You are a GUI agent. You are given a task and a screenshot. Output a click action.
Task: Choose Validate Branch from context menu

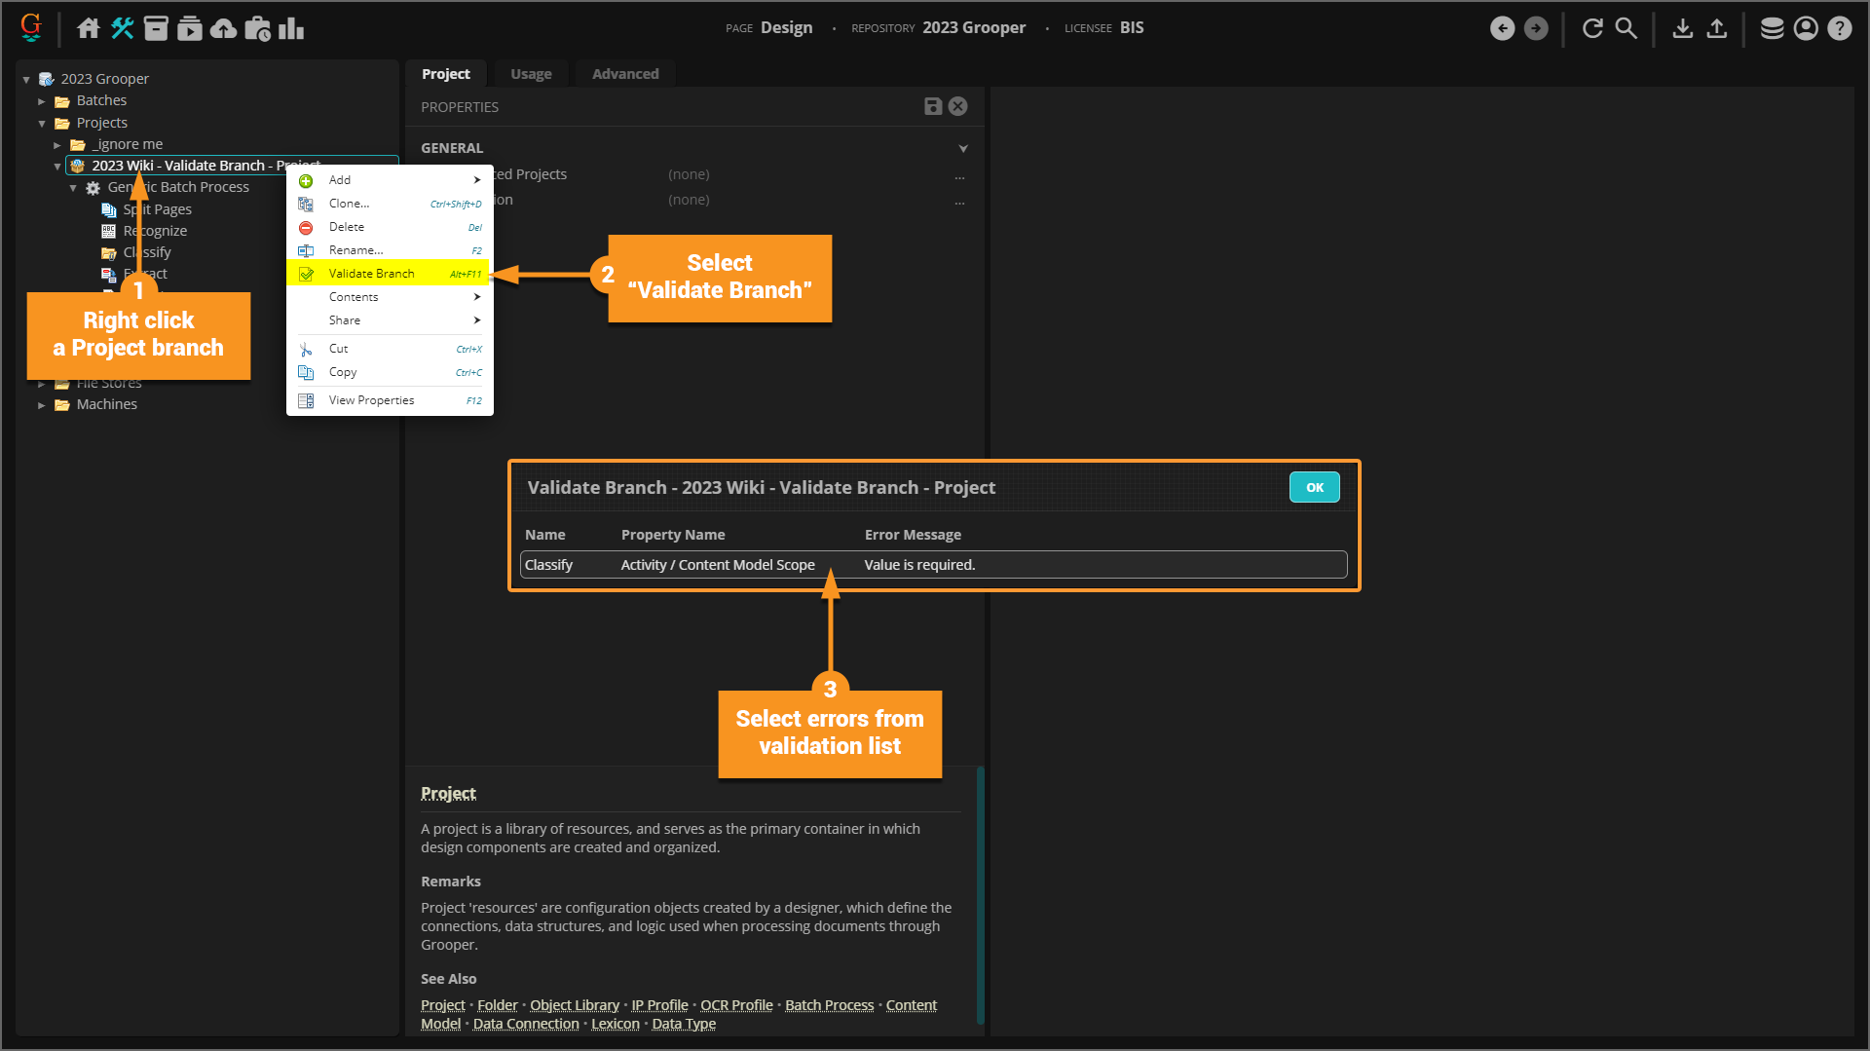coord(390,274)
